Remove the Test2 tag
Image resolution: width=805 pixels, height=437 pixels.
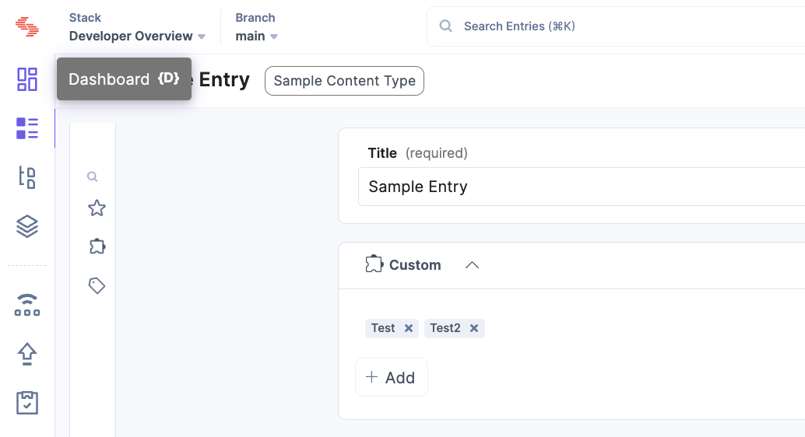(474, 328)
